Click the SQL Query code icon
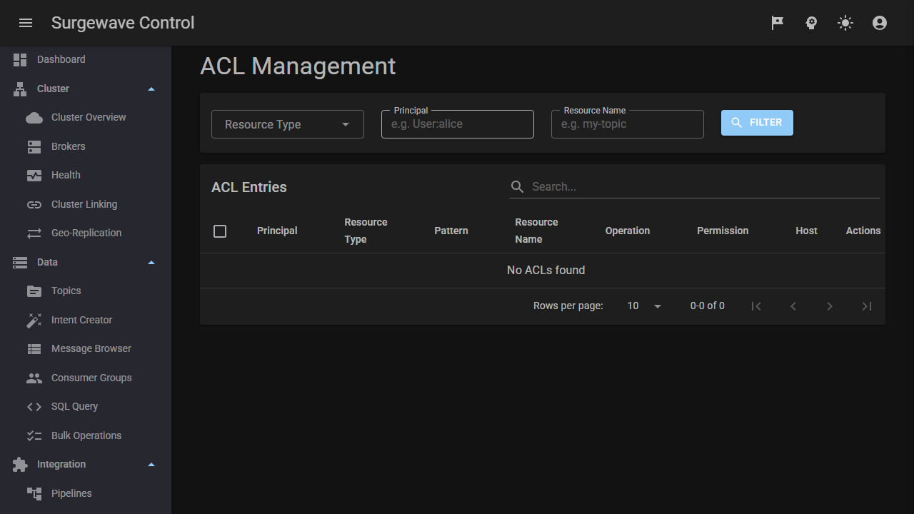This screenshot has height=514, width=914. tap(34, 407)
